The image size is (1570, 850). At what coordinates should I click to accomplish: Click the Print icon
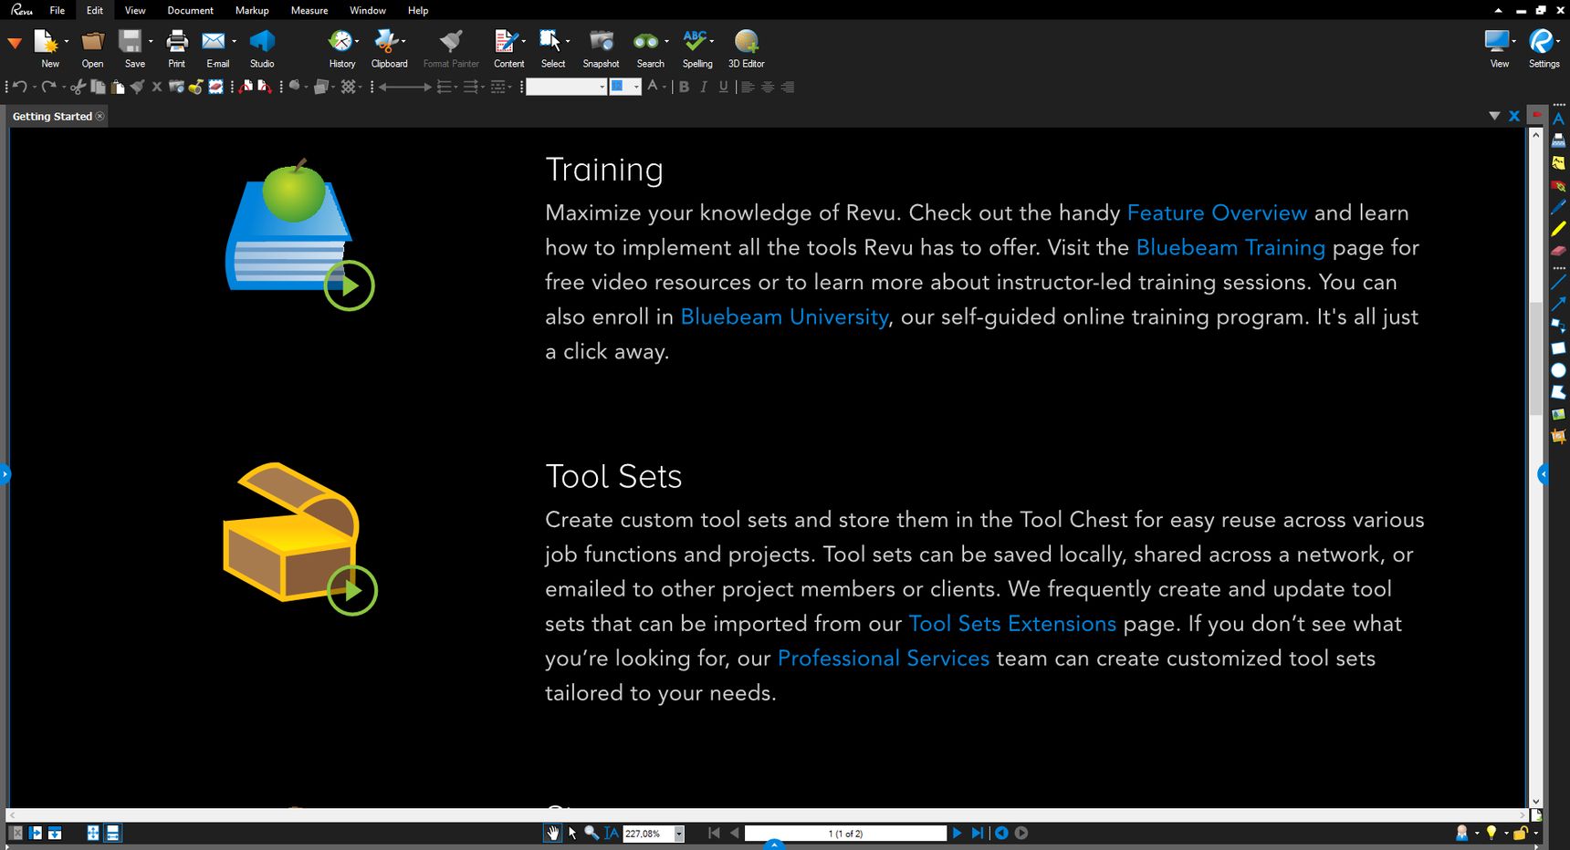[x=177, y=41]
